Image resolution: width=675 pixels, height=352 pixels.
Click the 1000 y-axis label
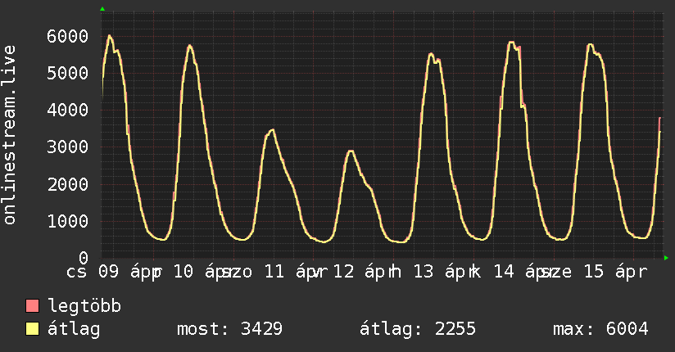[x=68, y=221]
